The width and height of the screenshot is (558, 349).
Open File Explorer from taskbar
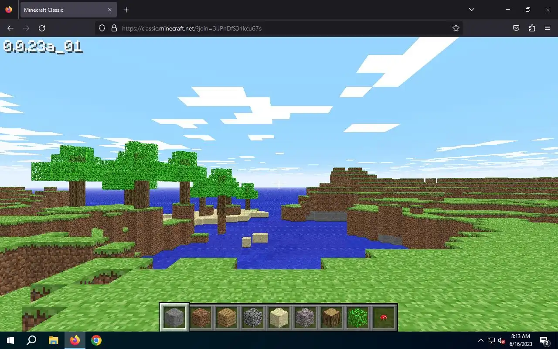pos(53,340)
